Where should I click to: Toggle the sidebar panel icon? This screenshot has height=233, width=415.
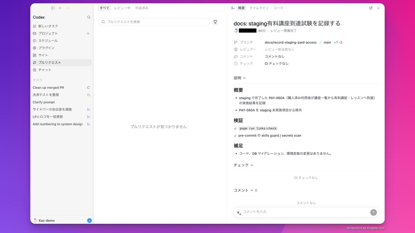tap(53, 8)
